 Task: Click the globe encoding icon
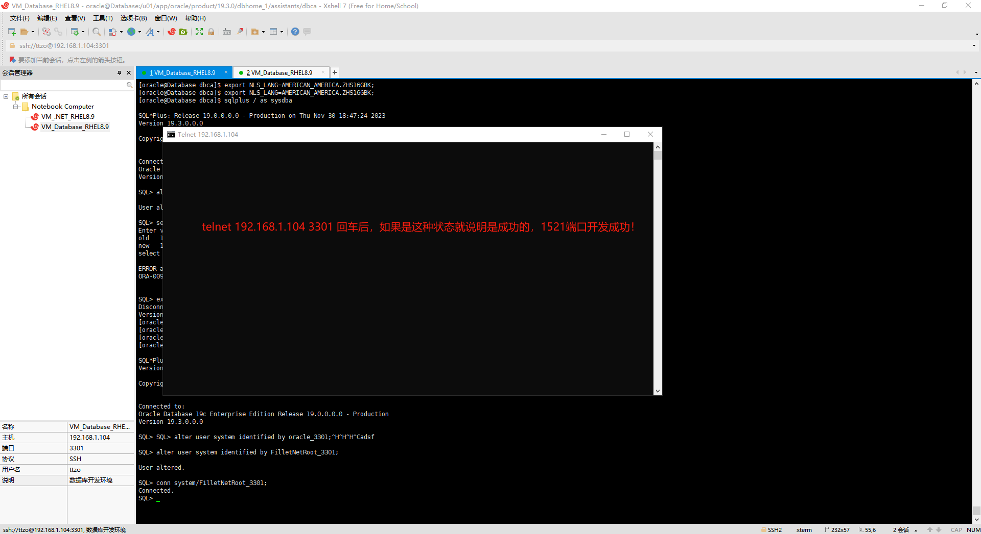[x=131, y=32]
